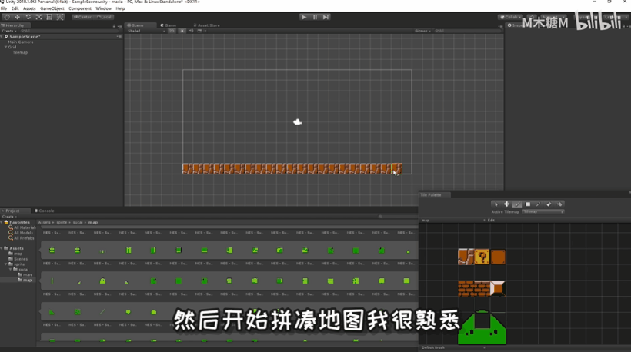Pick the question mark block tile
Image resolution: width=631 pixels, height=352 pixels.
pos(482,257)
